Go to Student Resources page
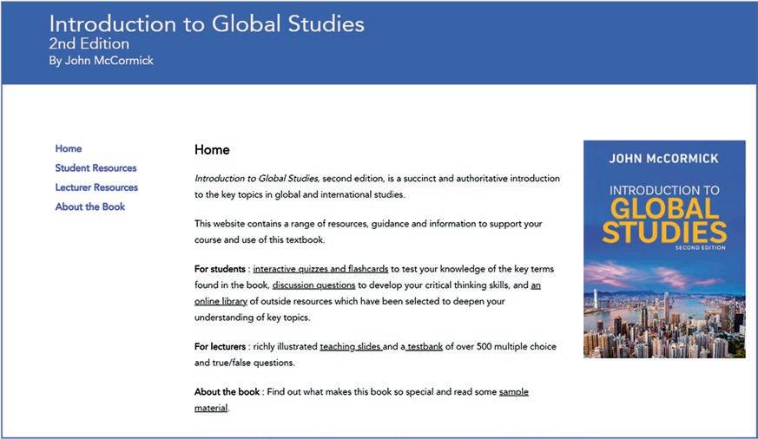This screenshot has height=439, width=758. tap(96, 167)
